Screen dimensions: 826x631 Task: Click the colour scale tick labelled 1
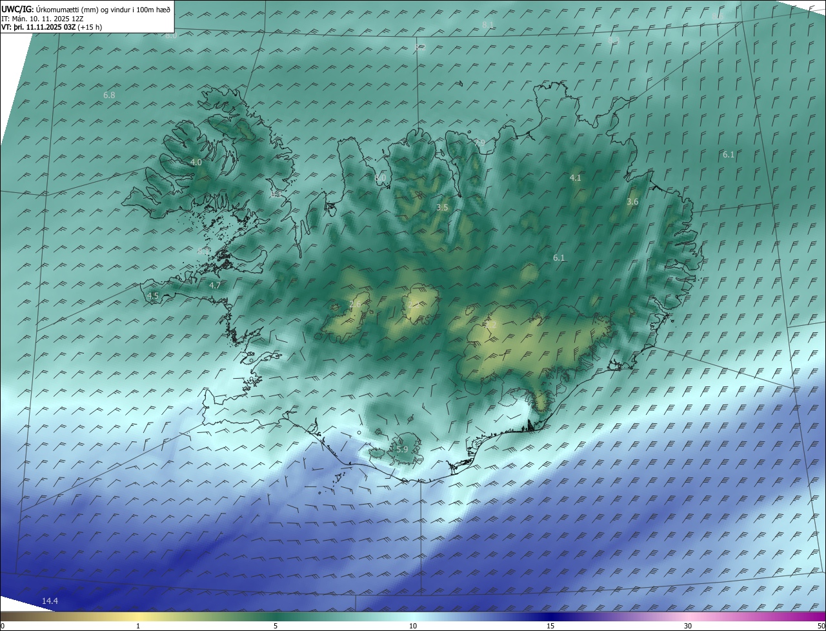click(138, 626)
